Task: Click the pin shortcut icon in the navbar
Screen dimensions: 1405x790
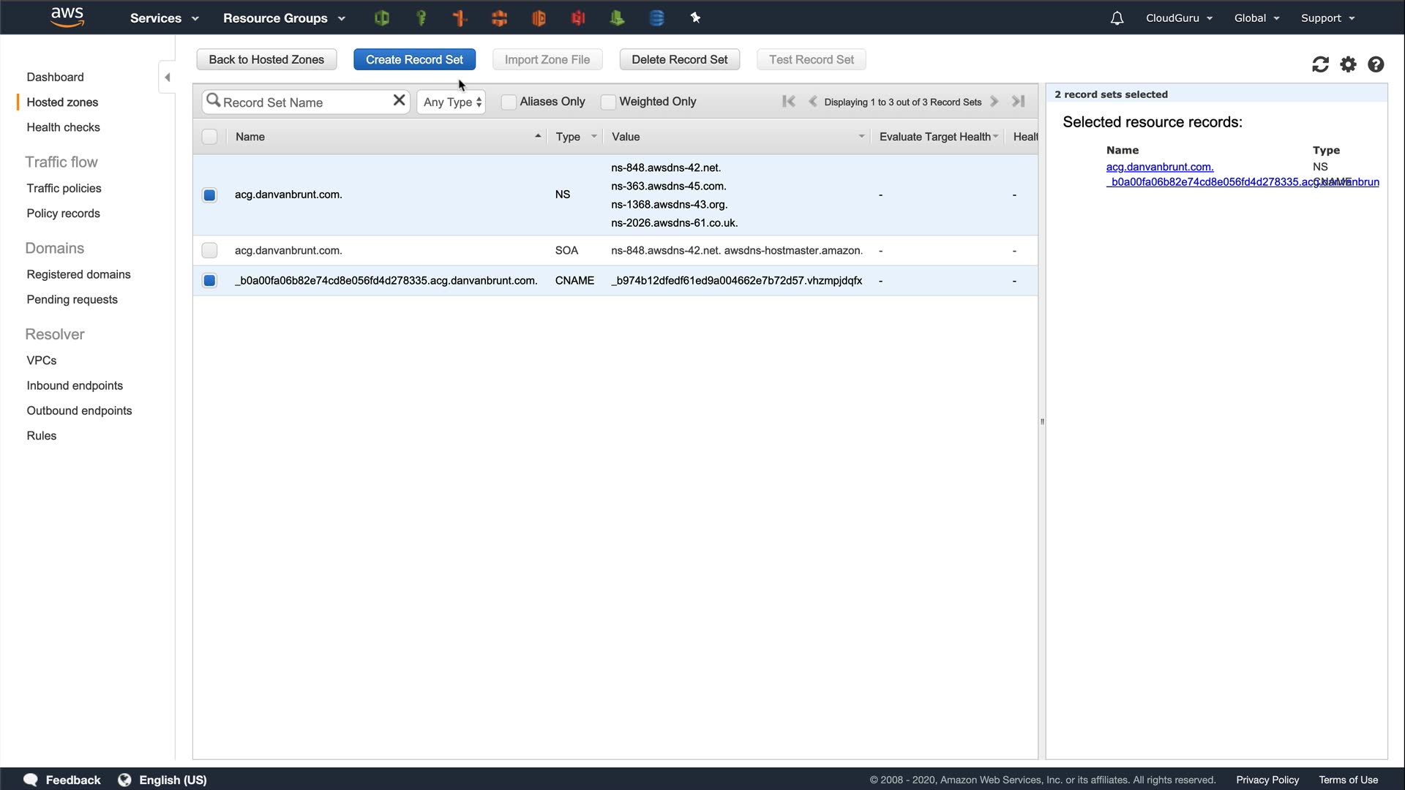Action: (695, 18)
